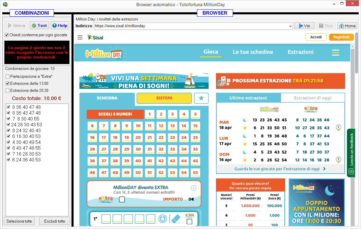The image size is (361, 229).
Task: Click the Sisal logo in the page header
Action: click(95, 37)
